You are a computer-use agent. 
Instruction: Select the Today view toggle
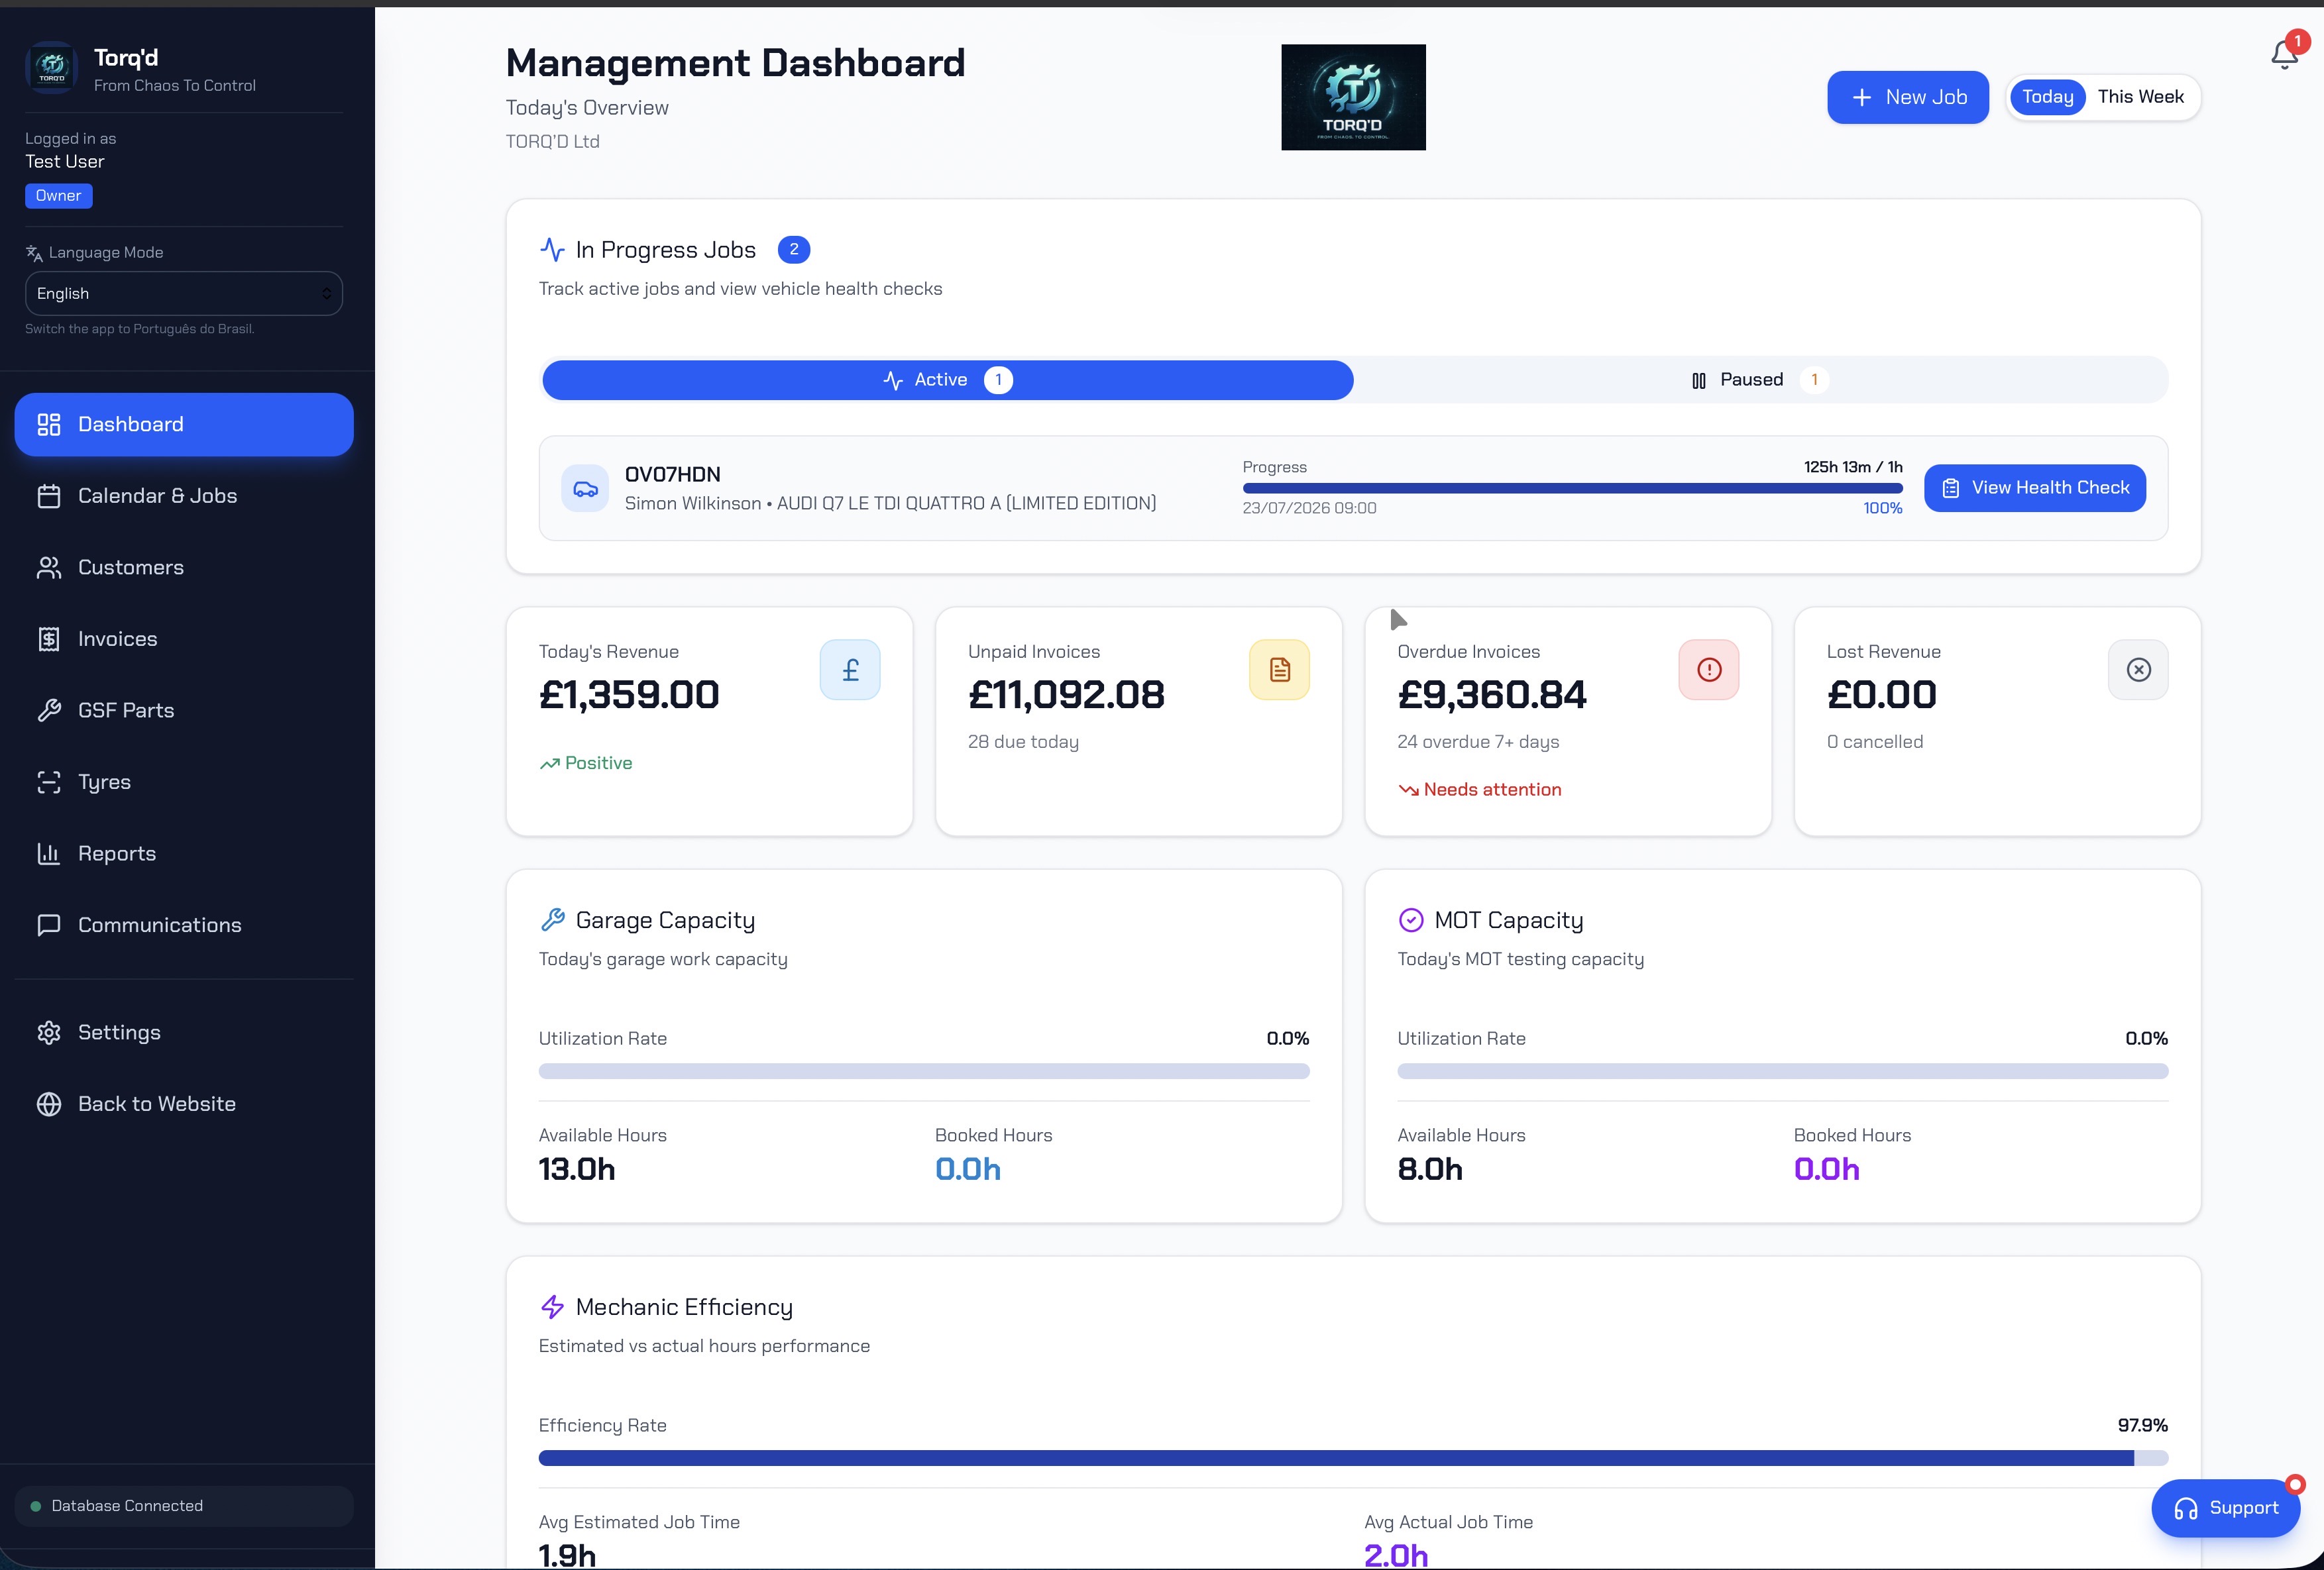click(x=2047, y=97)
